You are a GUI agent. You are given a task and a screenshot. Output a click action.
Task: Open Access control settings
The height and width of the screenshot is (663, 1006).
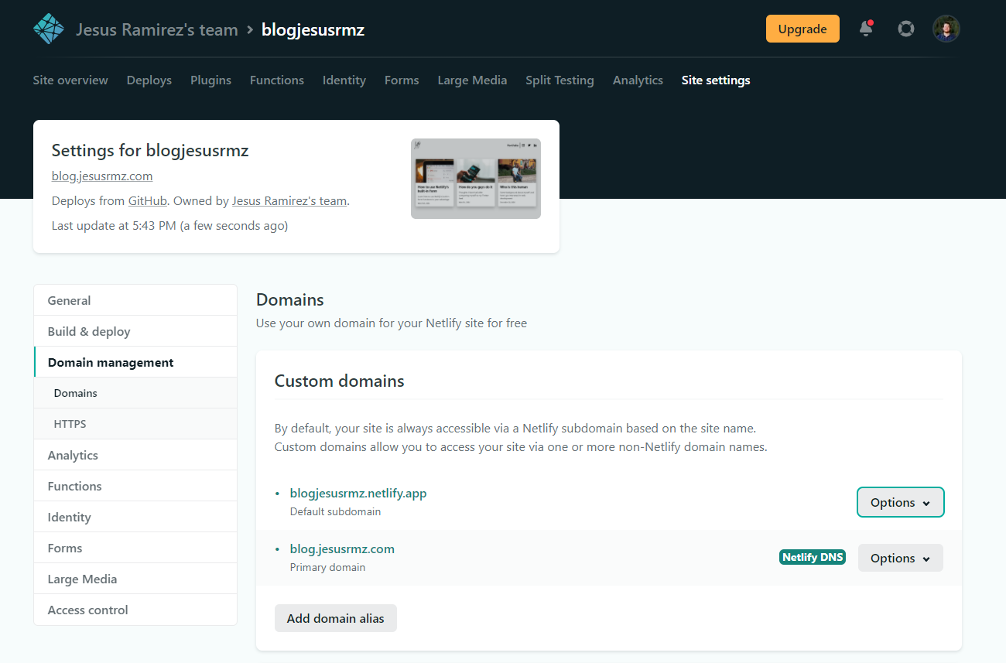135,610
